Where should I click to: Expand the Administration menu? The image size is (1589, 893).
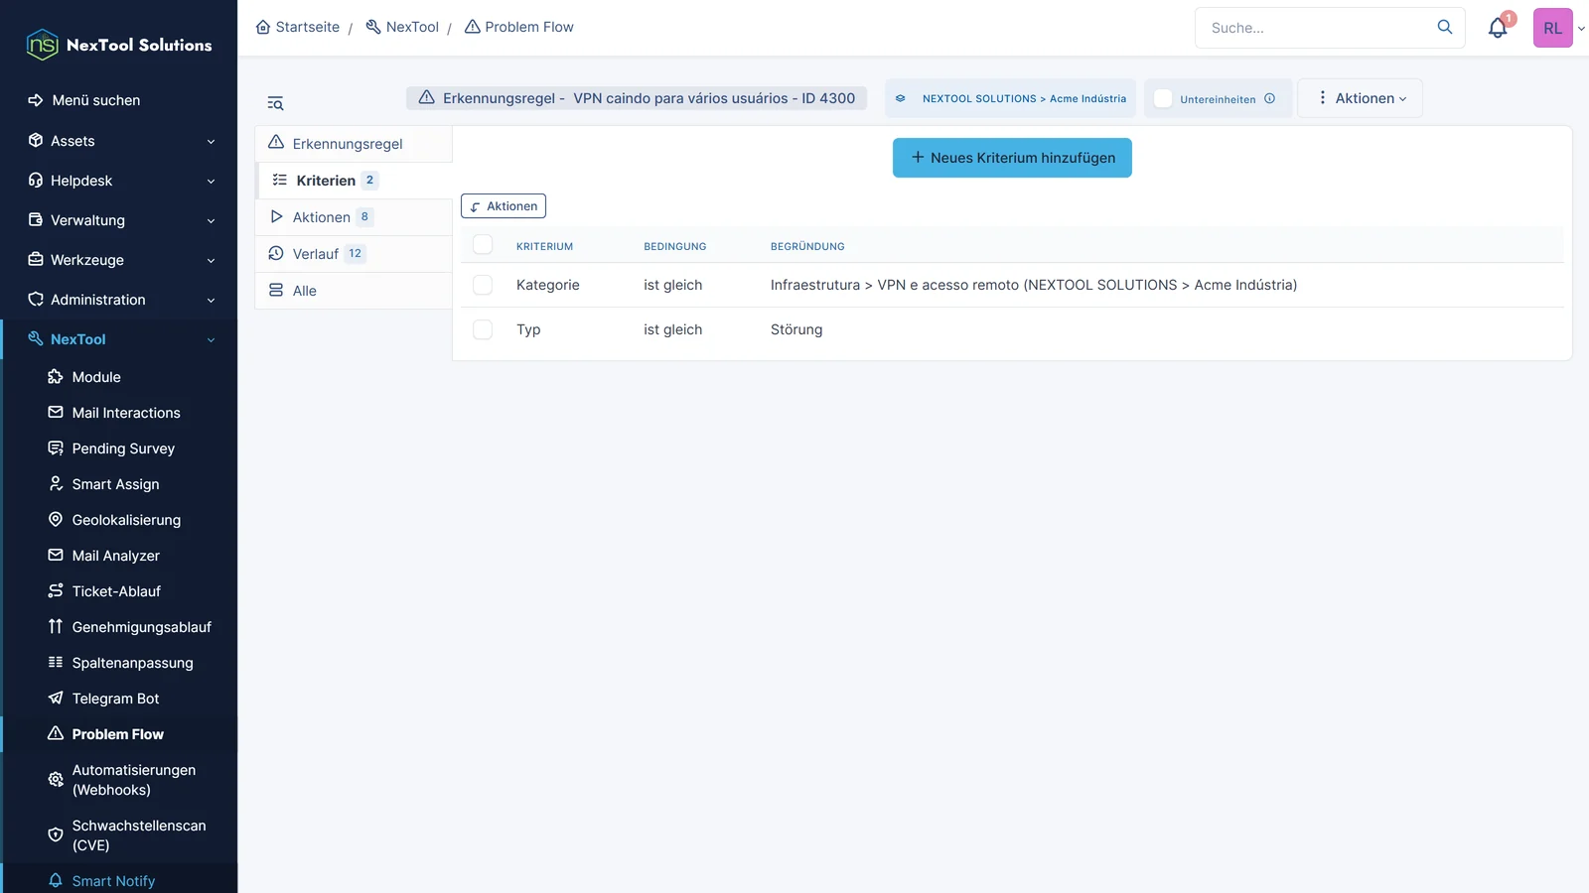pyautogui.click(x=119, y=300)
